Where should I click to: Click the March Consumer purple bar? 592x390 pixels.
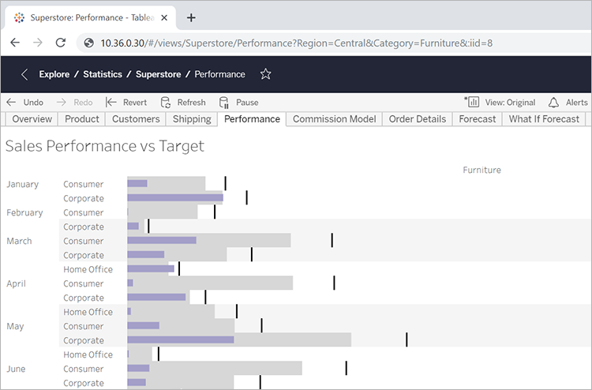pos(162,240)
